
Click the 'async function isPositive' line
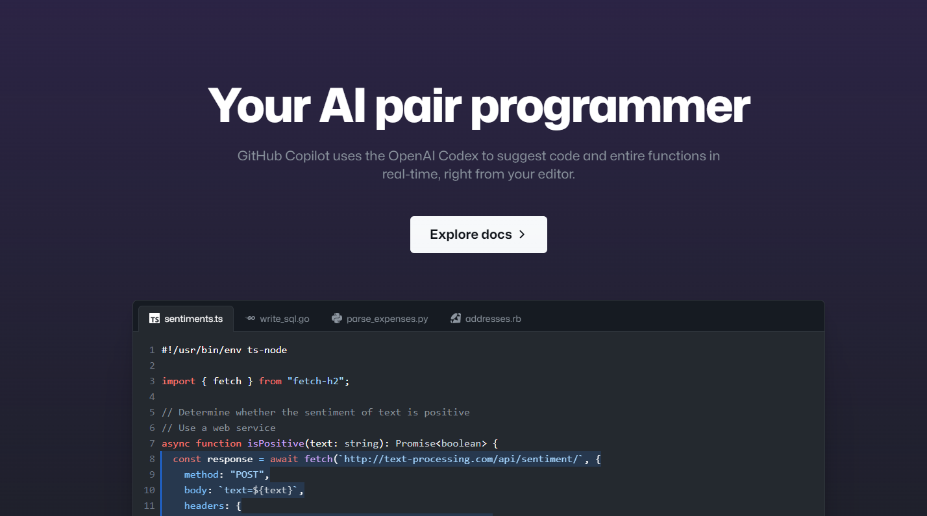point(330,443)
